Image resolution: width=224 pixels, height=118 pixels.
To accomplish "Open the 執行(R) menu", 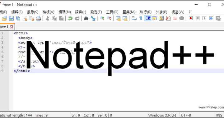I will tap(146, 12).
